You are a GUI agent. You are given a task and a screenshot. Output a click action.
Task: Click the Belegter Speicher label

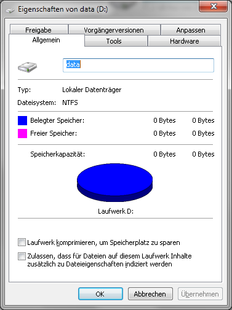coord(57,120)
